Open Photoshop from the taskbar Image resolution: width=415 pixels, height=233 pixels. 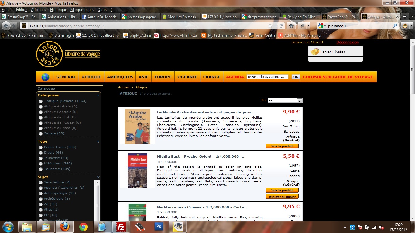tap(158, 227)
